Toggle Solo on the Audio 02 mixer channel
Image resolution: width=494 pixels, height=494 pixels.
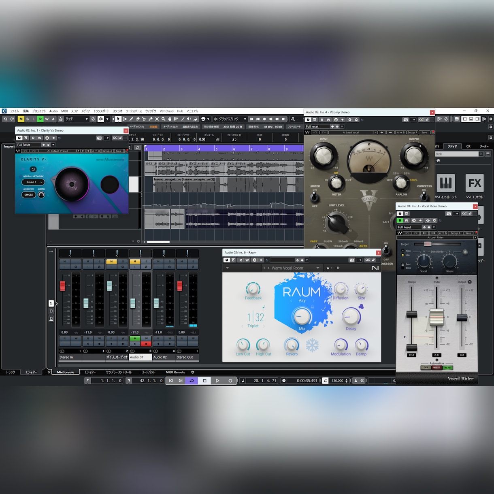coord(169,262)
